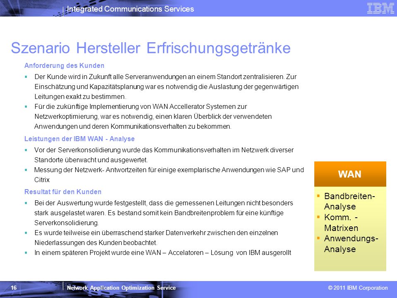397x298 pixels.
Task: Click the text line 'Standorte überwacht und ausgewertet.'
Action: click(x=91, y=160)
